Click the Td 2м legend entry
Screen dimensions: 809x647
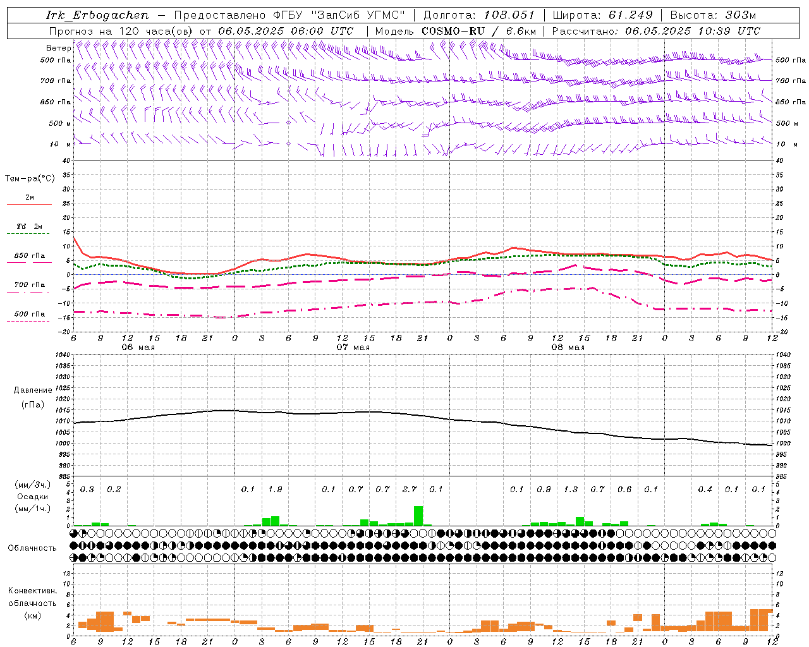[30, 226]
